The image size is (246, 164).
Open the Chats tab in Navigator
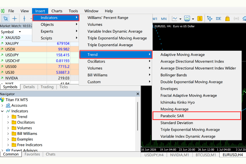pyautogui.click(x=51, y=154)
